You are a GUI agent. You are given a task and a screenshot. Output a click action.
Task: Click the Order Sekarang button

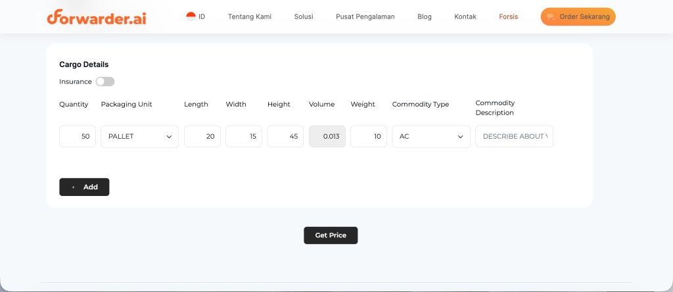pyautogui.click(x=578, y=16)
